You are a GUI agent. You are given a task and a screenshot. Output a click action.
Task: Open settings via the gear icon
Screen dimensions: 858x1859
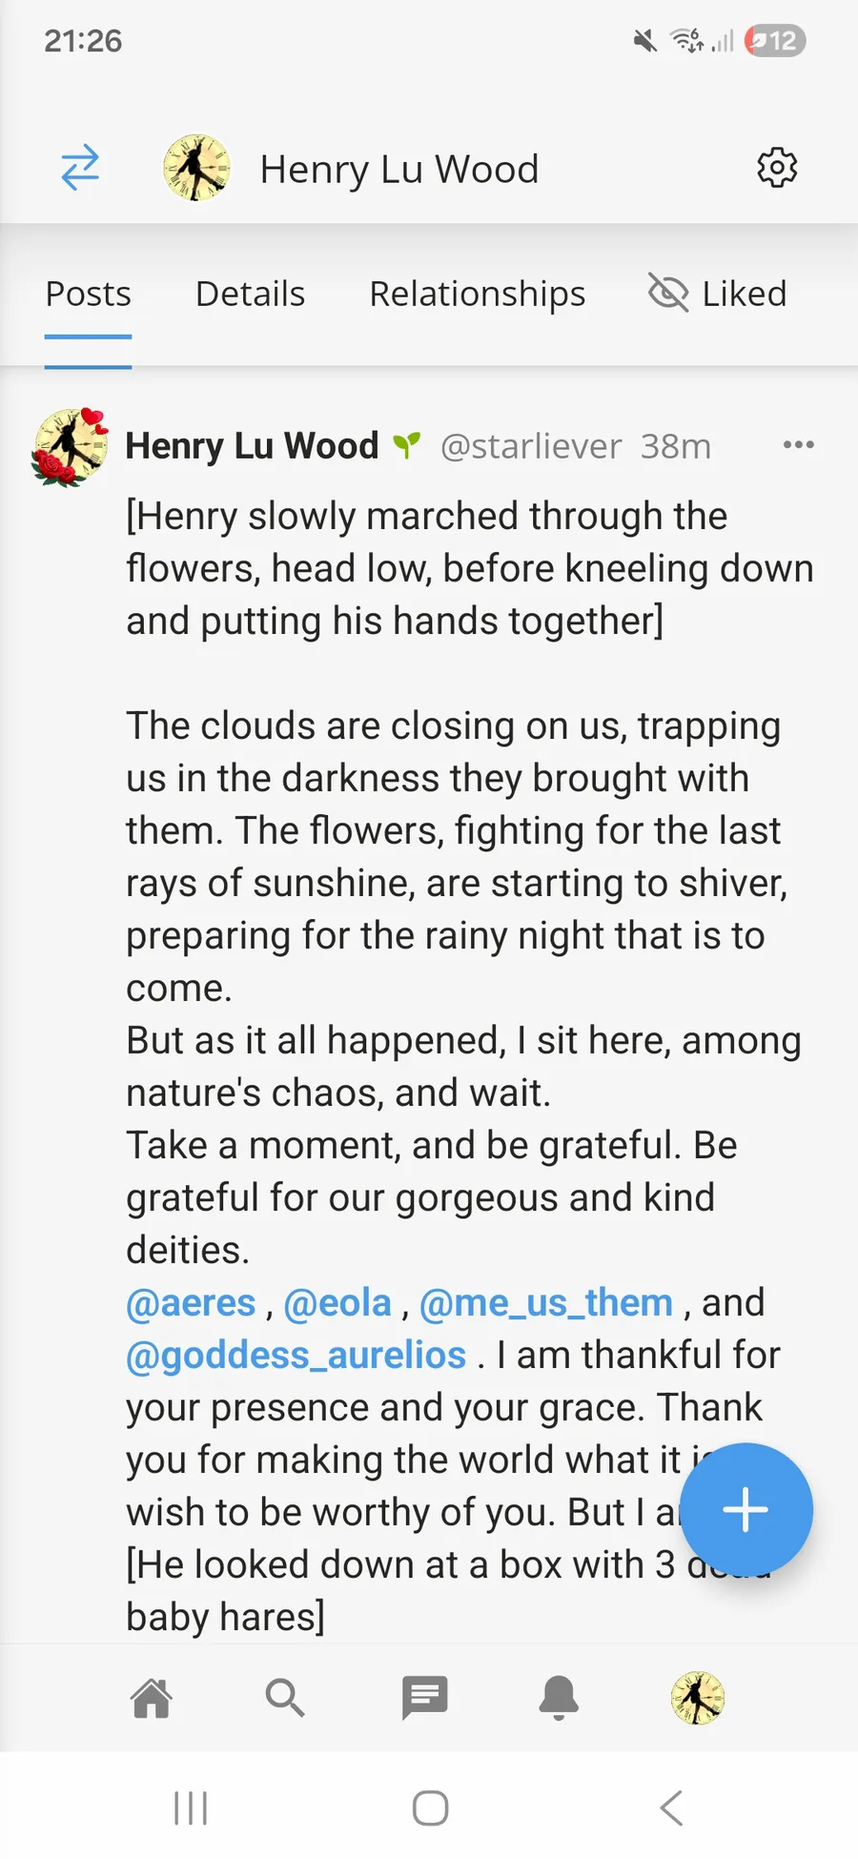click(x=777, y=168)
